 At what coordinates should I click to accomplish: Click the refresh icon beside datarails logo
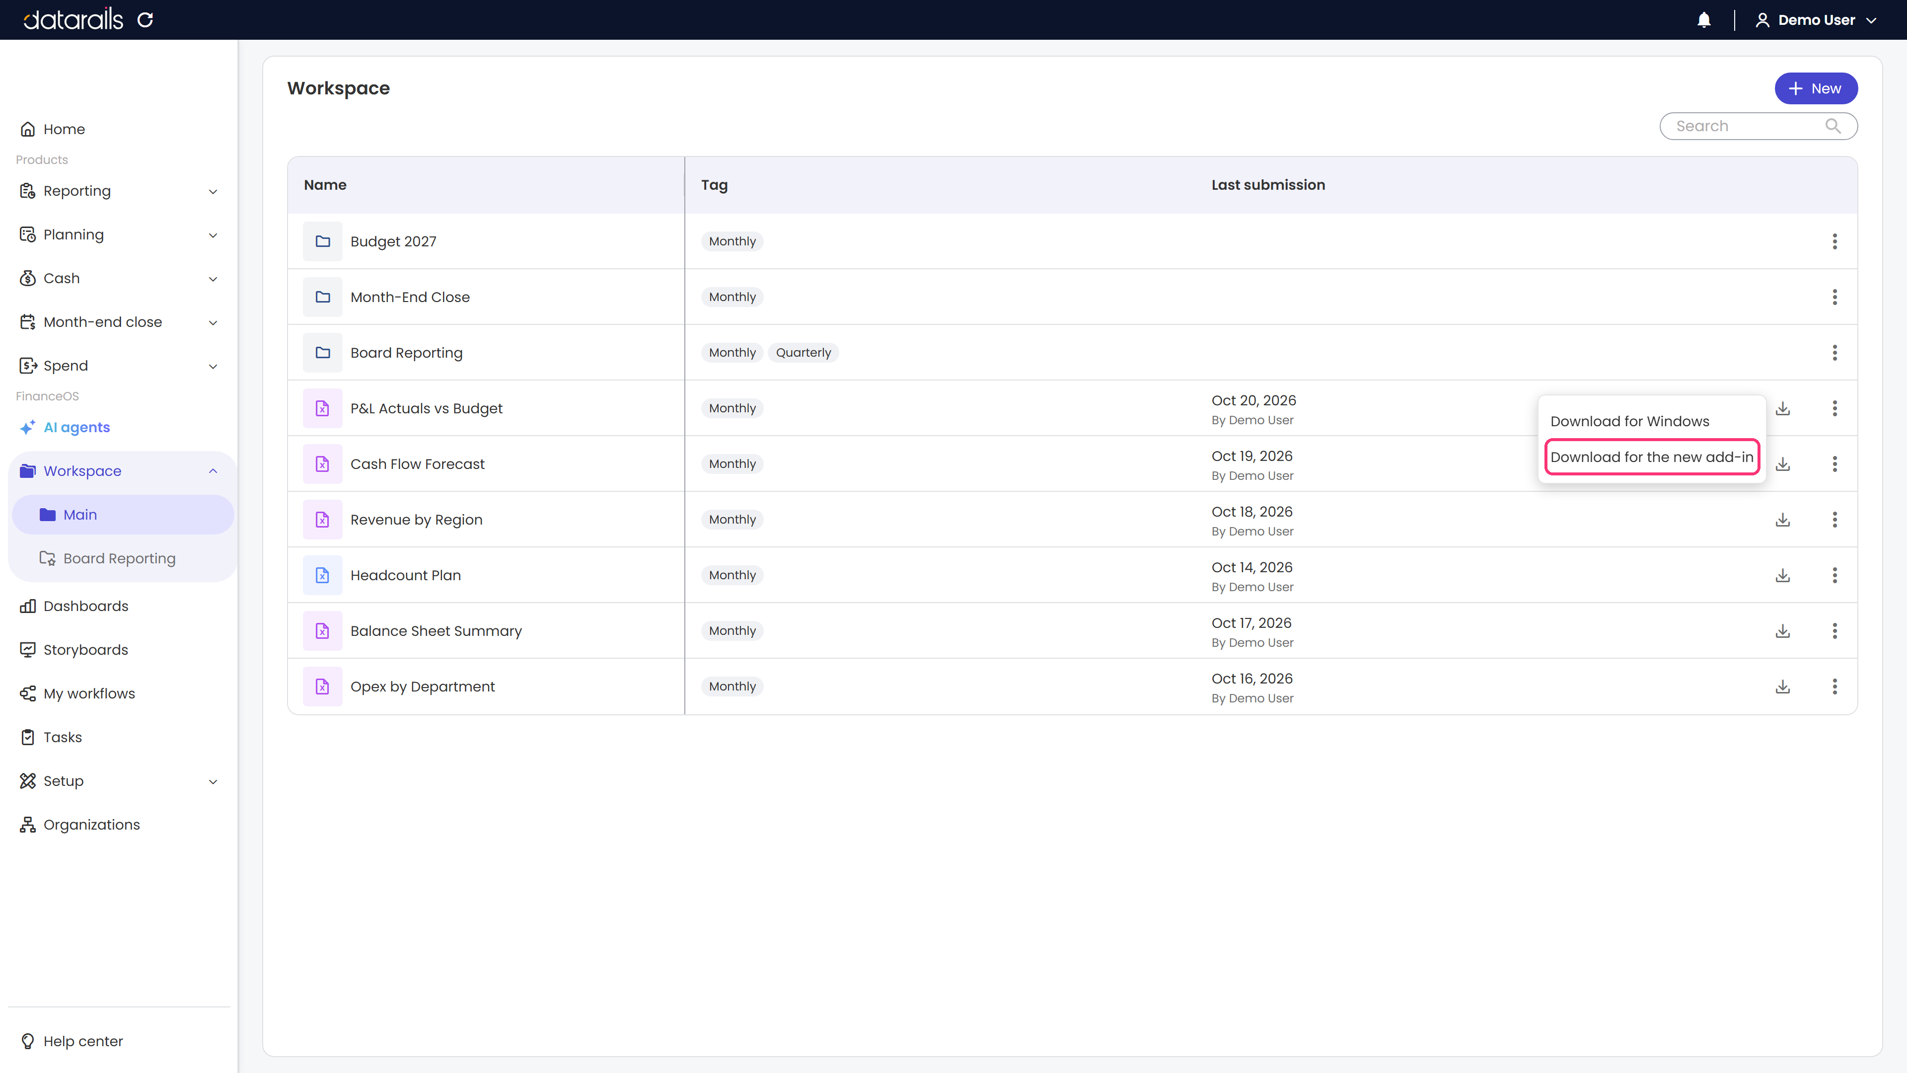(x=145, y=20)
